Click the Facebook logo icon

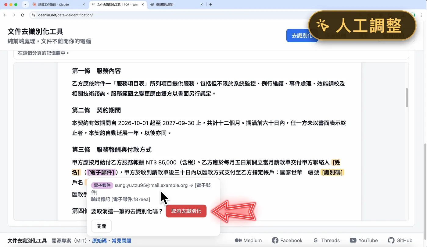(x=275, y=241)
